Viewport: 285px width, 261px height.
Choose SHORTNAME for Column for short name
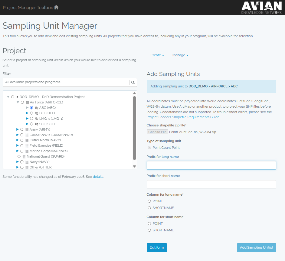click(149, 230)
